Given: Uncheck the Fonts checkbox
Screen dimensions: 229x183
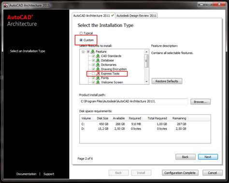Looking at the screenshot, I should pyautogui.click(x=93, y=78).
